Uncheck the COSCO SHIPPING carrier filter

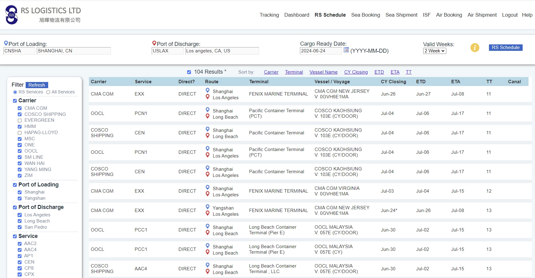(x=20, y=114)
